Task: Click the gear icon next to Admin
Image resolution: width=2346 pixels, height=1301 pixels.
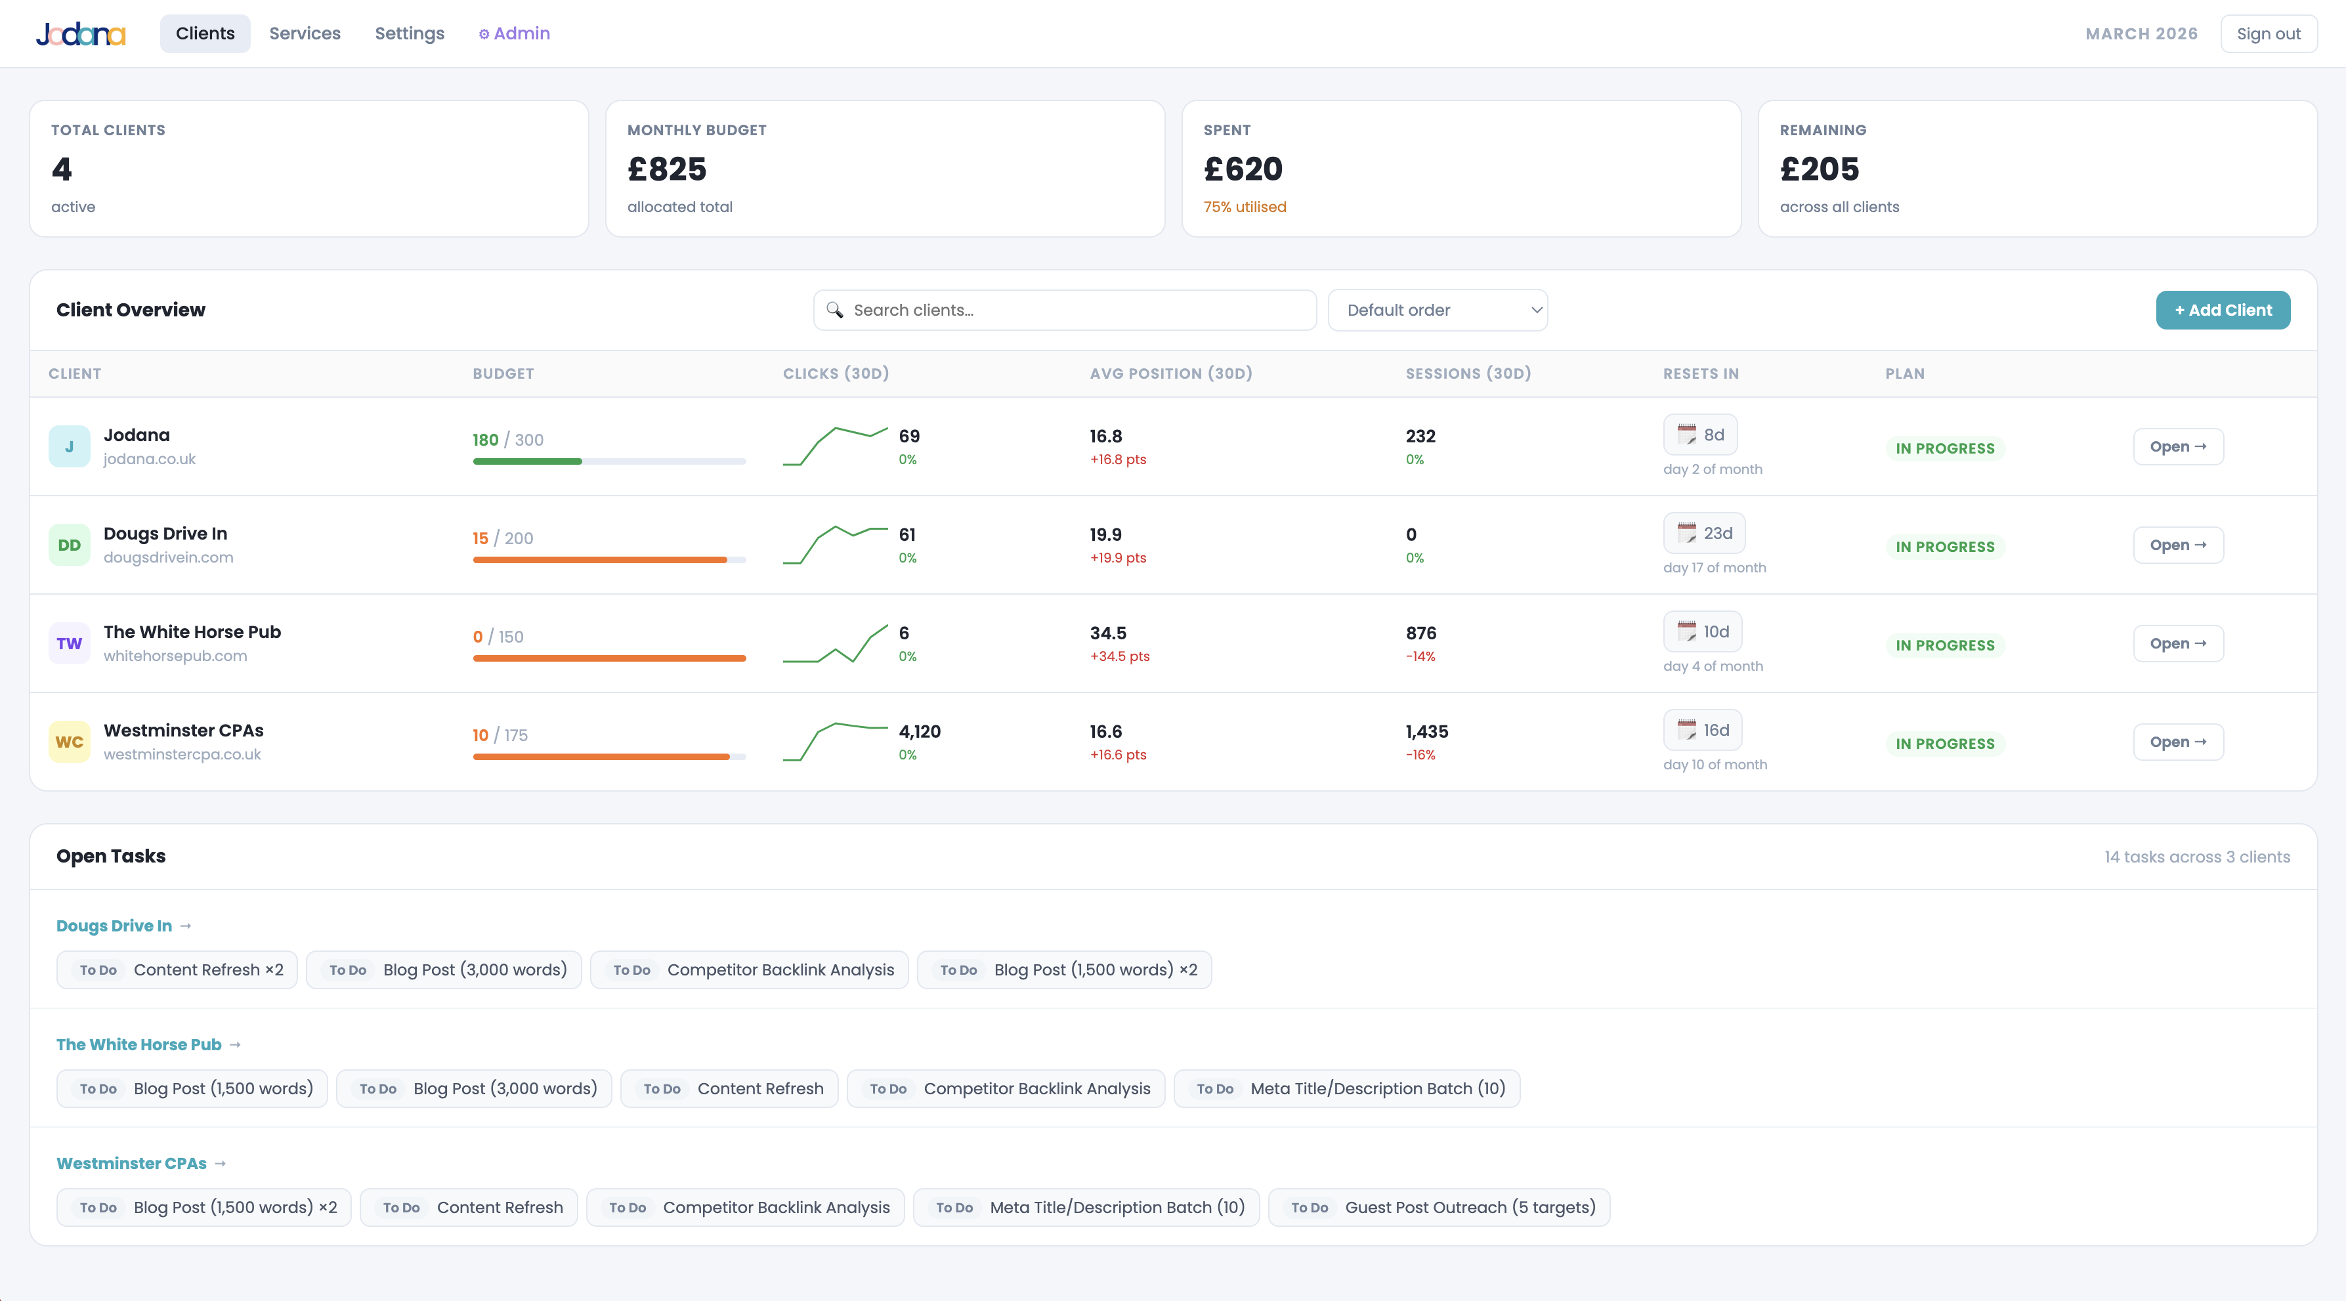Action: 484,33
